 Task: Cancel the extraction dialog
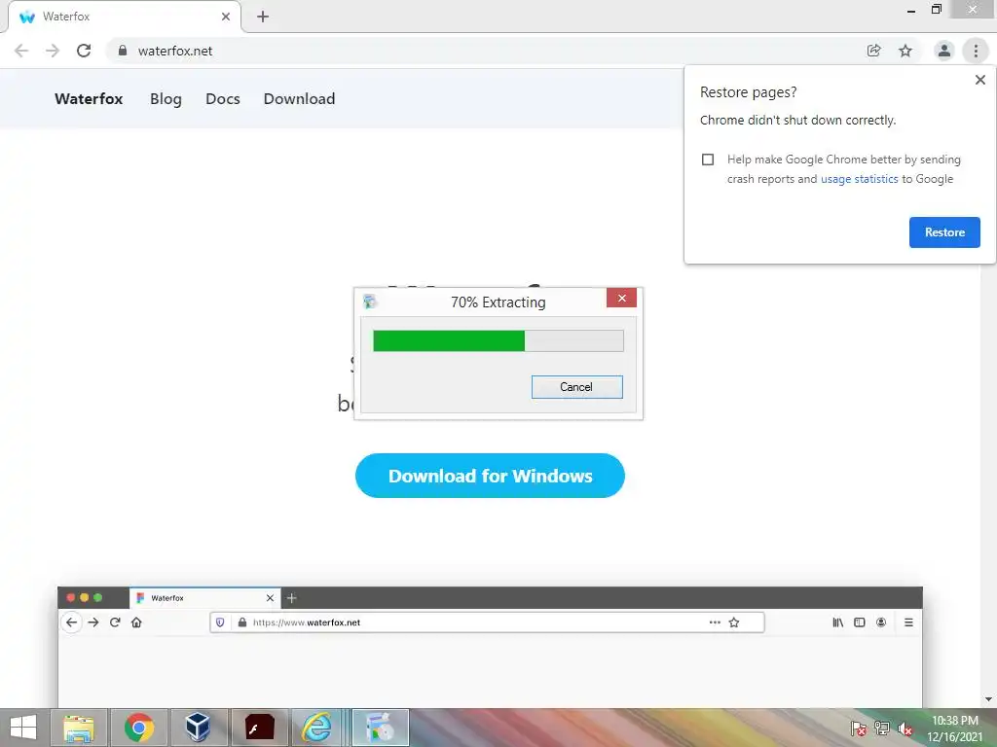pos(576,387)
